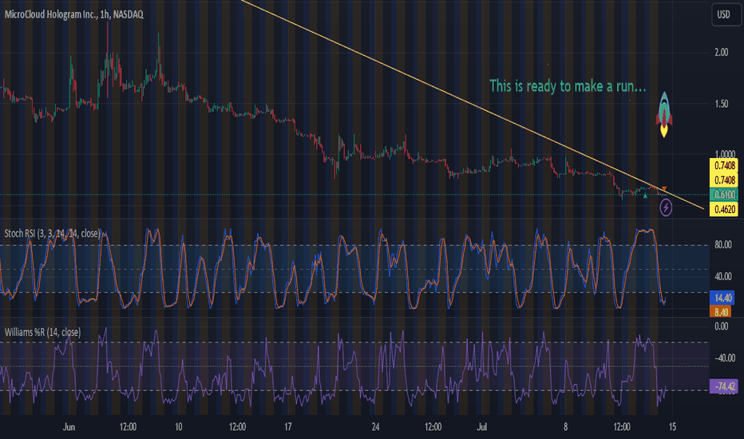Click the small green up-arrow marker near price
The height and width of the screenshot is (439, 744).
click(645, 196)
